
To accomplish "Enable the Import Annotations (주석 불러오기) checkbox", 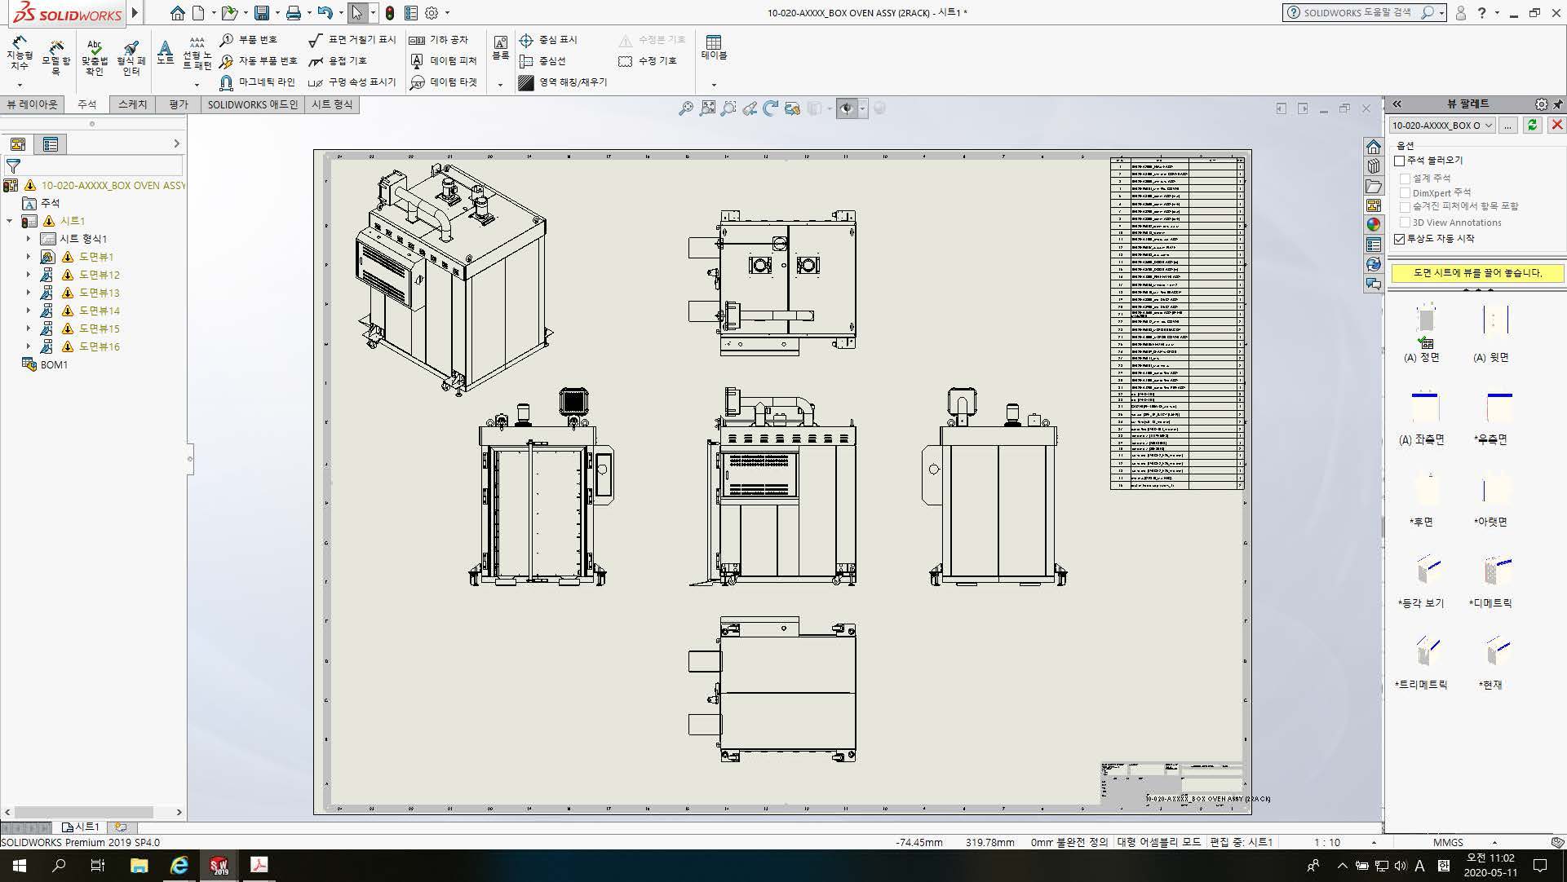I will click(x=1400, y=161).
